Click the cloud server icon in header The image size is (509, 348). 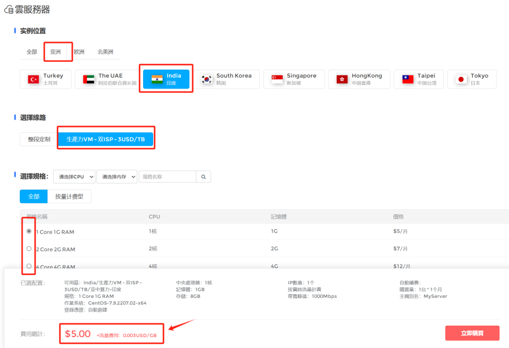click(x=9, y=10)
